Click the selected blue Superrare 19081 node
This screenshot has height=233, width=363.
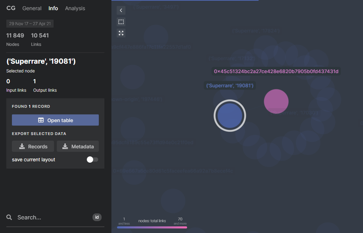[x=230, y=115]
